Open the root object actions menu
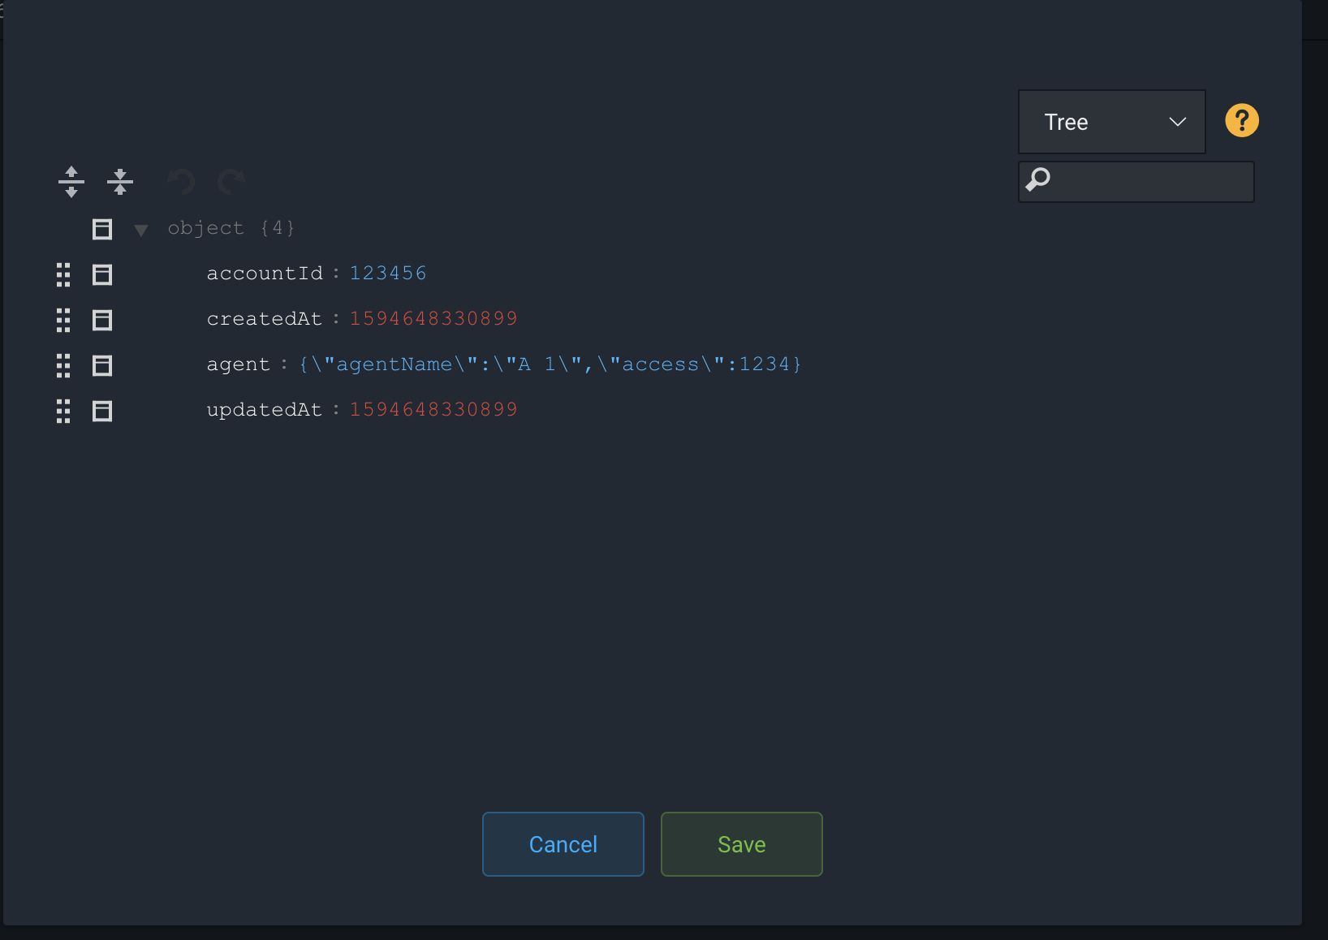 pyautogui.click(x=102, y=229)
